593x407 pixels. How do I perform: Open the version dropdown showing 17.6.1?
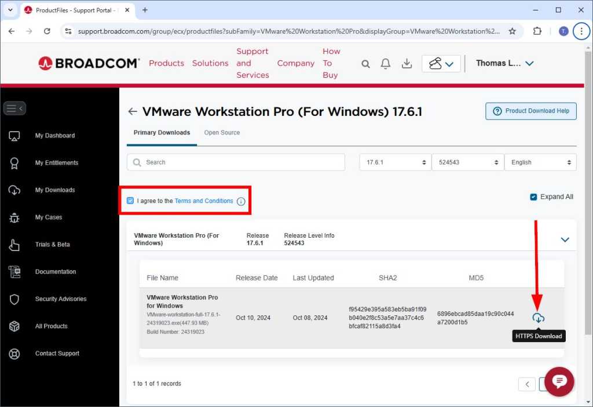pos(394,162)
